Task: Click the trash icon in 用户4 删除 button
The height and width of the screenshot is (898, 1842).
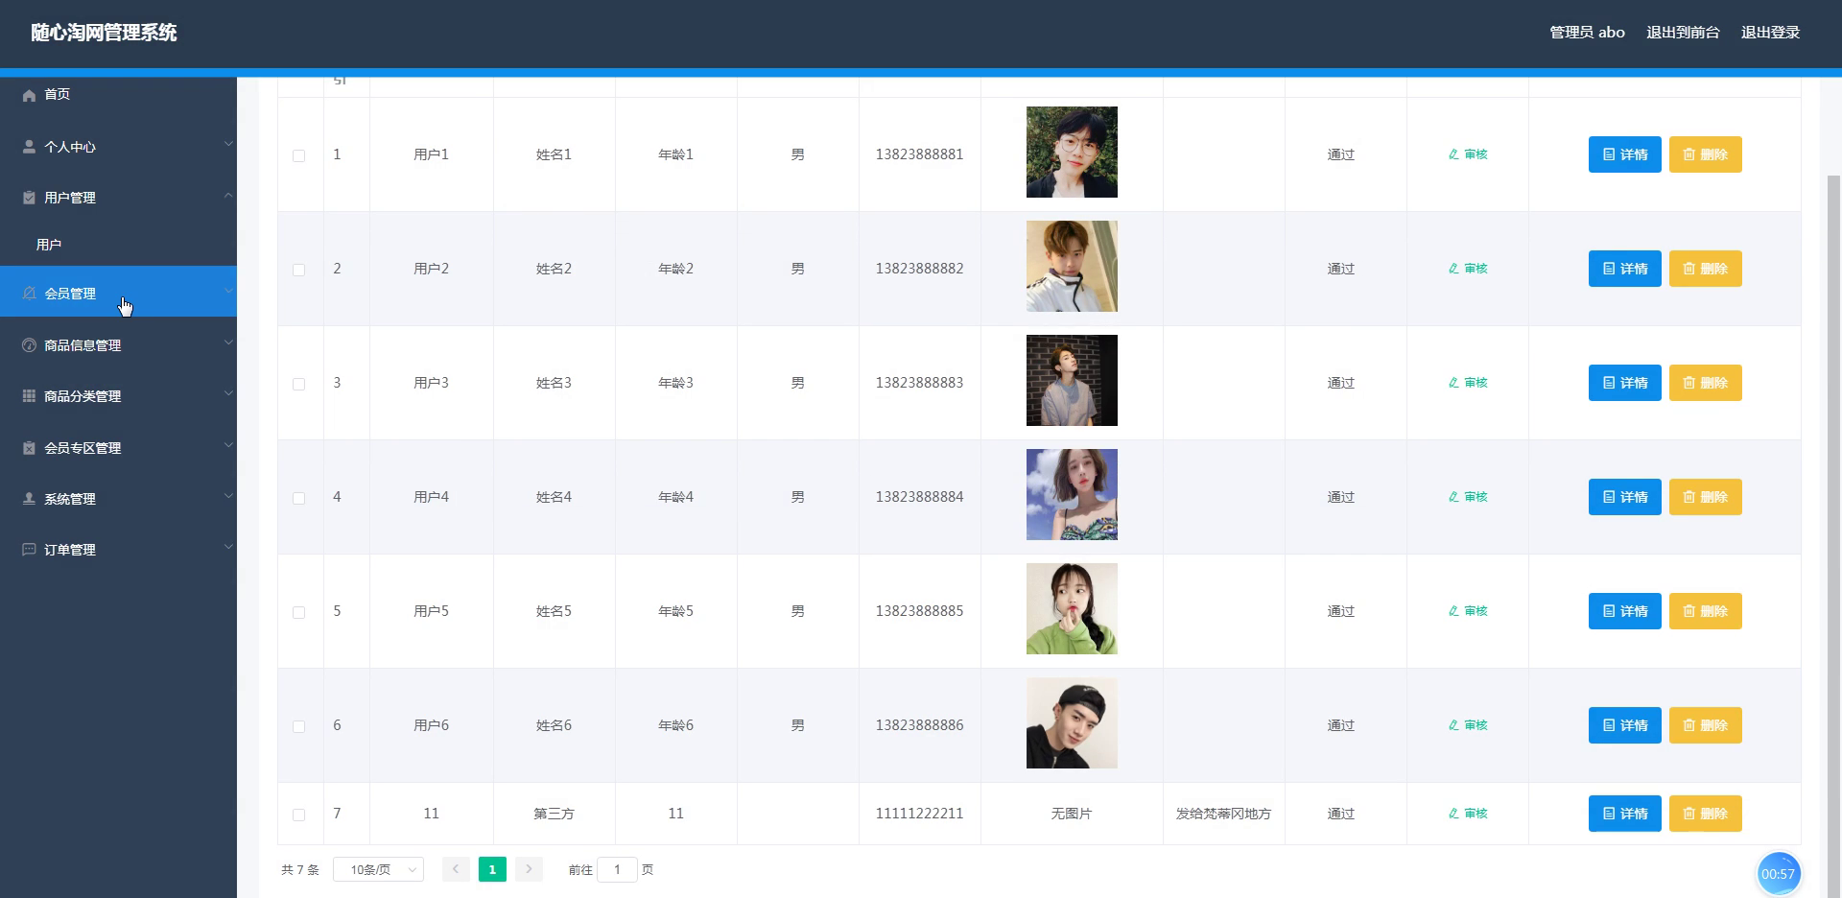Action: tap(1688, 497)
